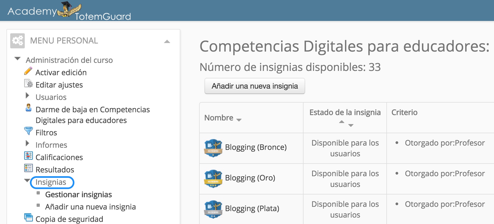494x224 pixels.
Task: Open the Usuarios item
Action: point(51,97)
